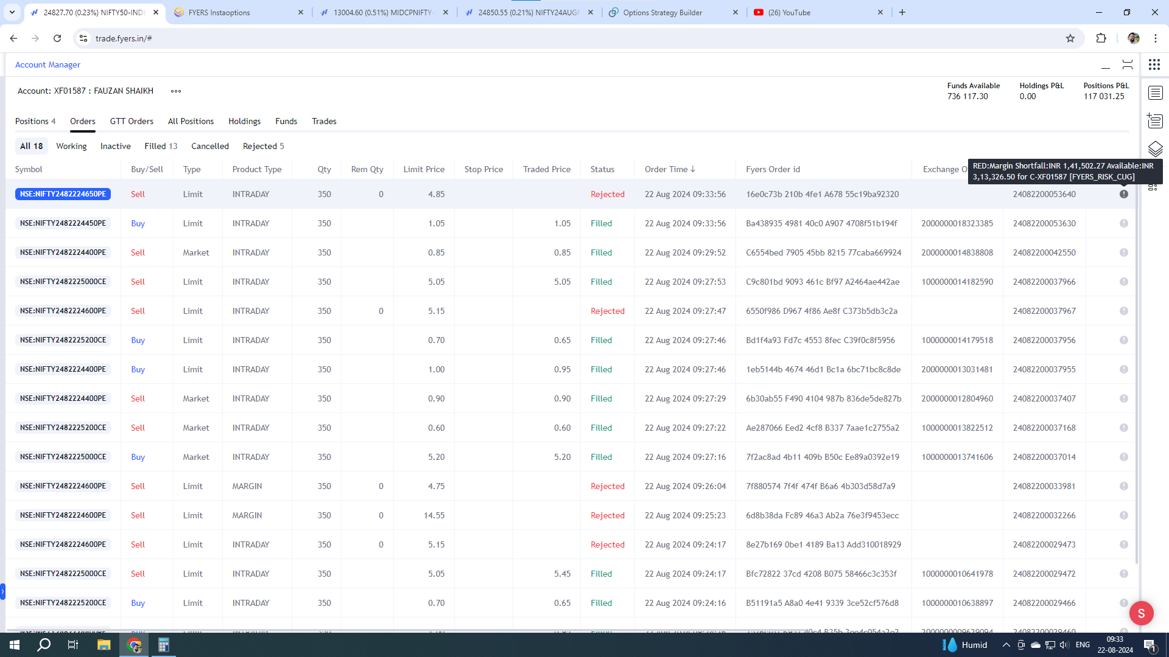Sort by Order Time column
This screenshot has width=1169, height=657.
[x=670, y=169]
